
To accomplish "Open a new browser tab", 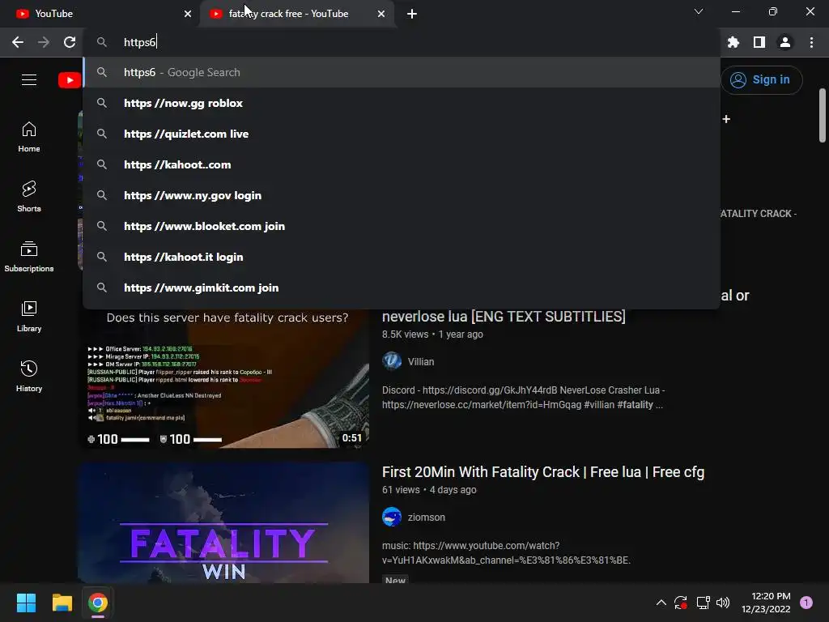I will click(x=412, y=14).
